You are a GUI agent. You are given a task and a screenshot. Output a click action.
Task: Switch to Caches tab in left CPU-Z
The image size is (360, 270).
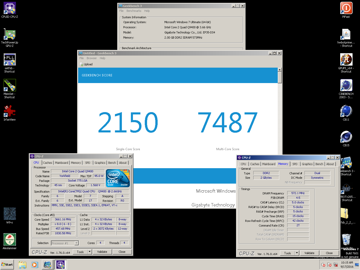click(48, 163)
